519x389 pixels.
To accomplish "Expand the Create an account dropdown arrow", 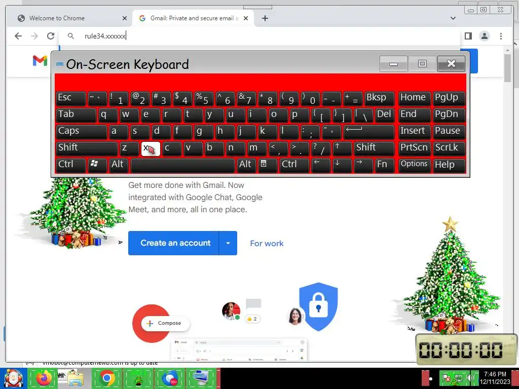I will pyautogui.click(x=228, y=243).
